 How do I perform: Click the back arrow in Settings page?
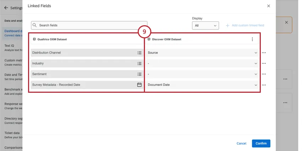pyautogui.click(x=6, y=8)
